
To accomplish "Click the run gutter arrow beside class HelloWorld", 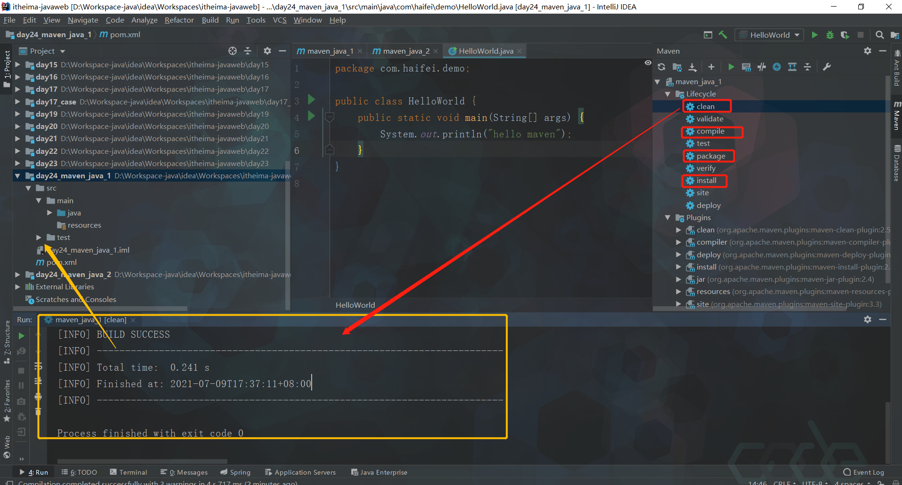I will 311,99.
